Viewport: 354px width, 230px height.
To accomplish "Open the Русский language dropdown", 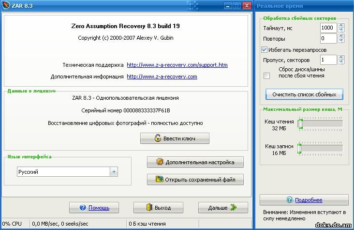I will 114,172.
